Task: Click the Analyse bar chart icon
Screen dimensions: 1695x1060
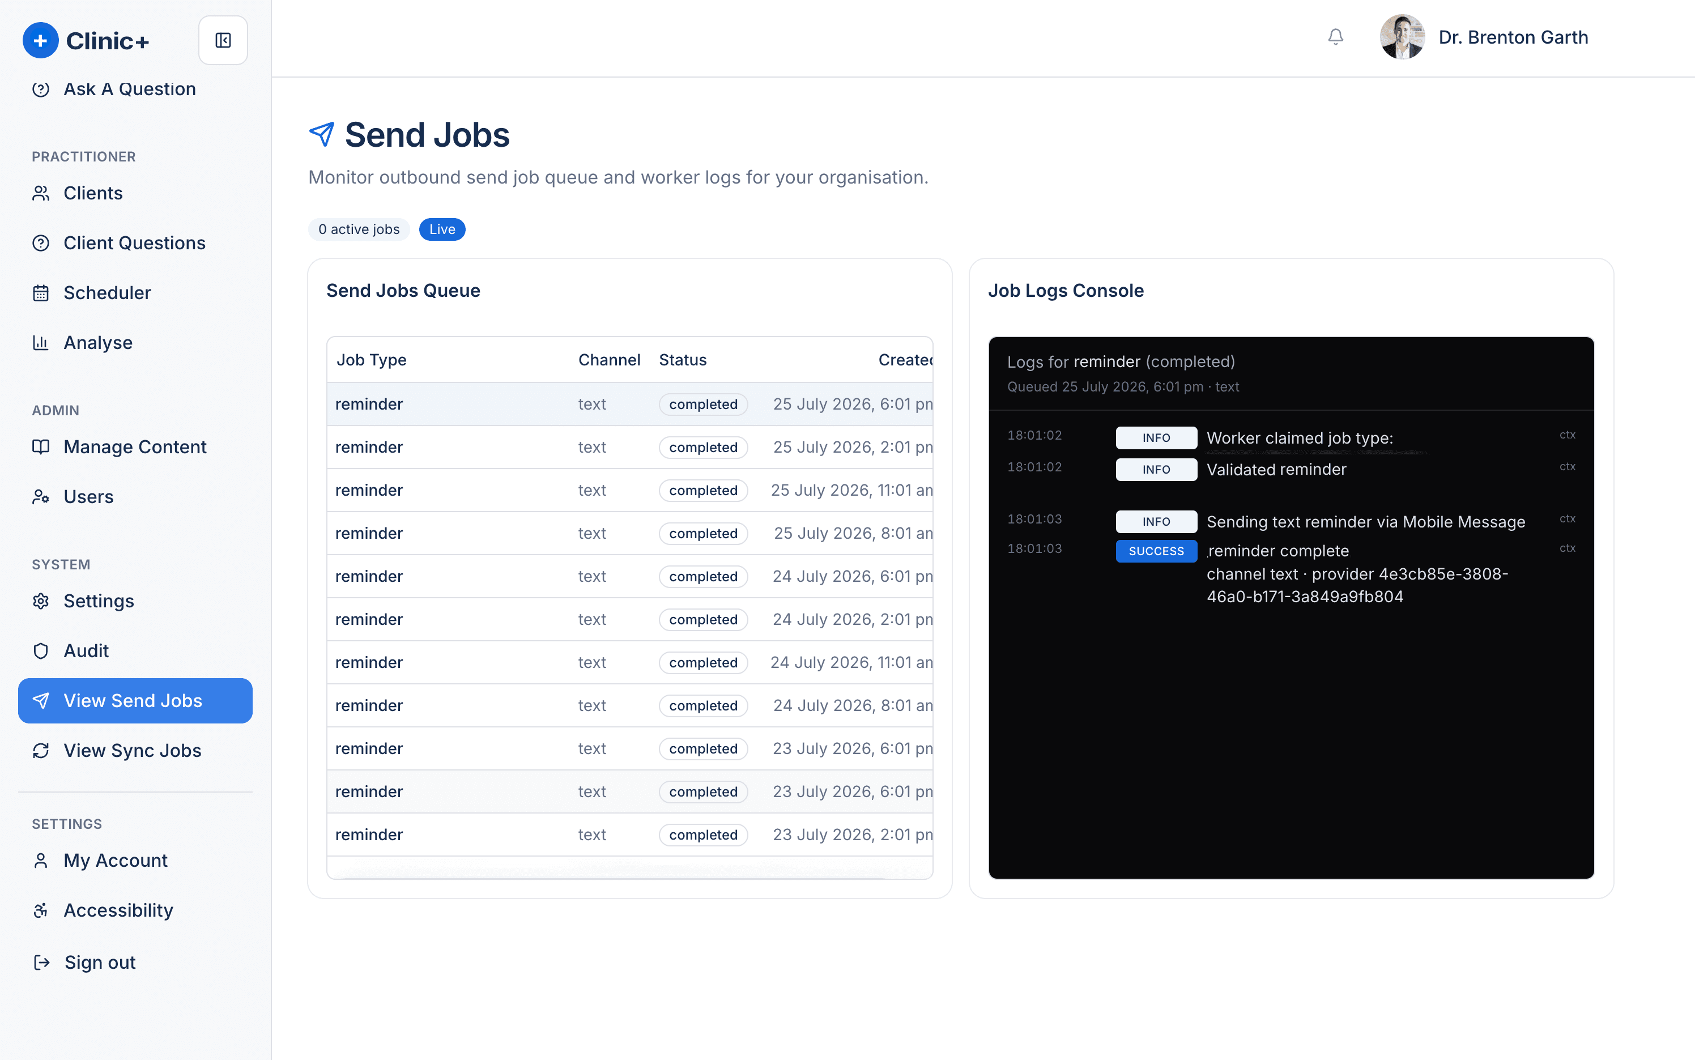Action: (41, 342)
